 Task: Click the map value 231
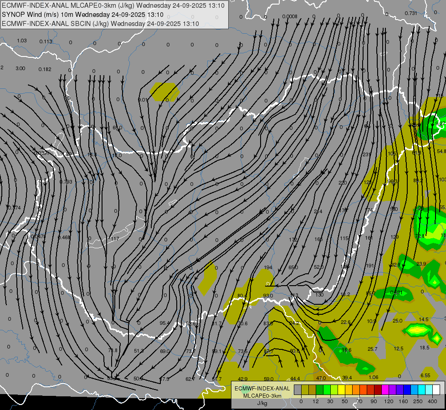click(367, 154)
